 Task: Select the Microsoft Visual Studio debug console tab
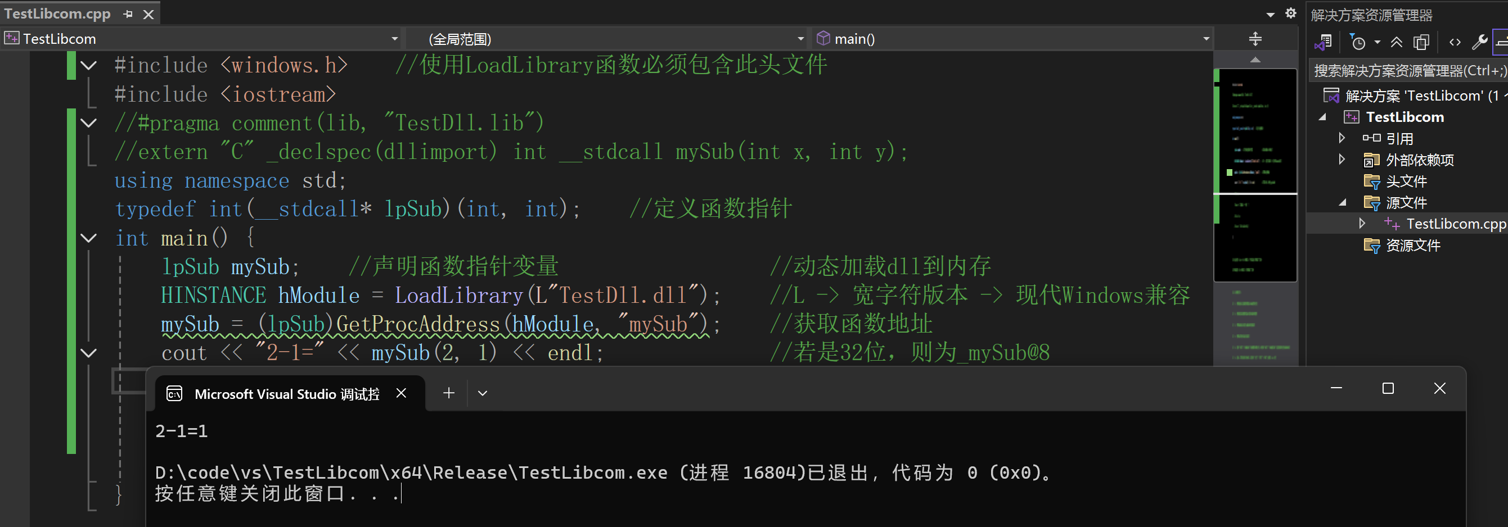pyautogui.click(x=286, y=394)
